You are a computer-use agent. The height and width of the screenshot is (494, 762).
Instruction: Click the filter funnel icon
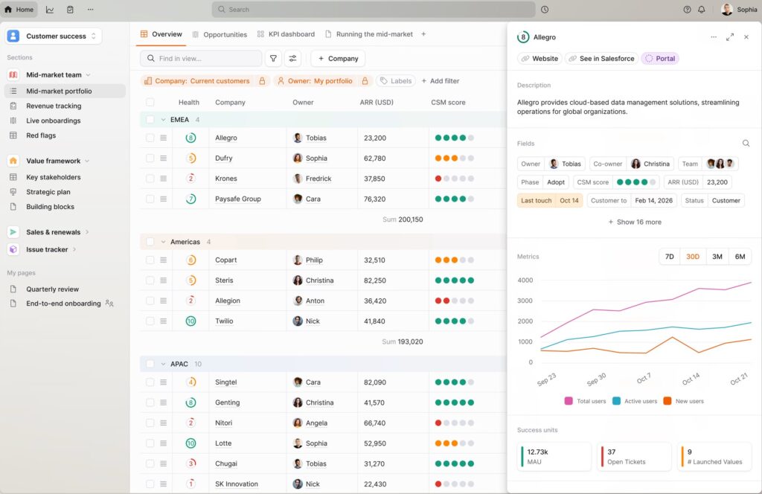click(x=274, y=59)
